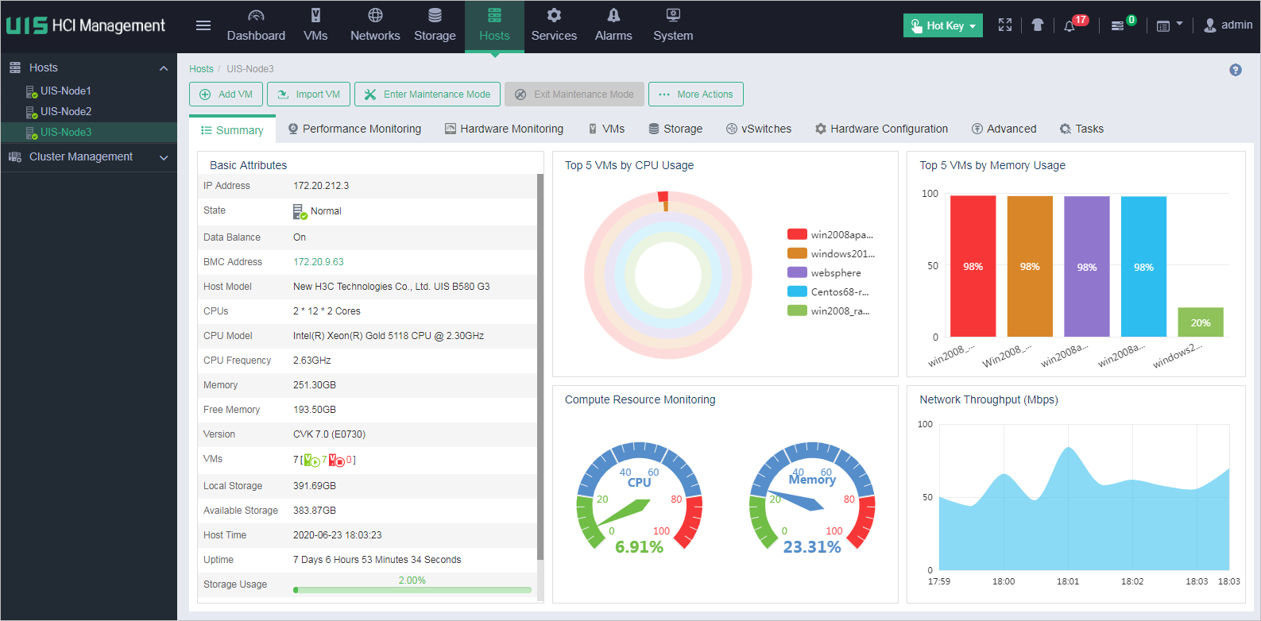The image size is (1261, 621).
Task: Select UIS-Node1 in the hosts tree
Action: point(66,91)
